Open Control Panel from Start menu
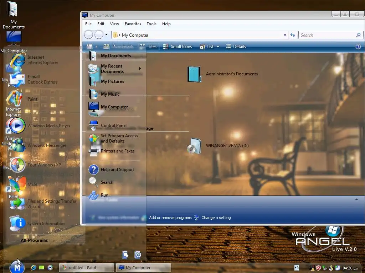 coord(108,125)
